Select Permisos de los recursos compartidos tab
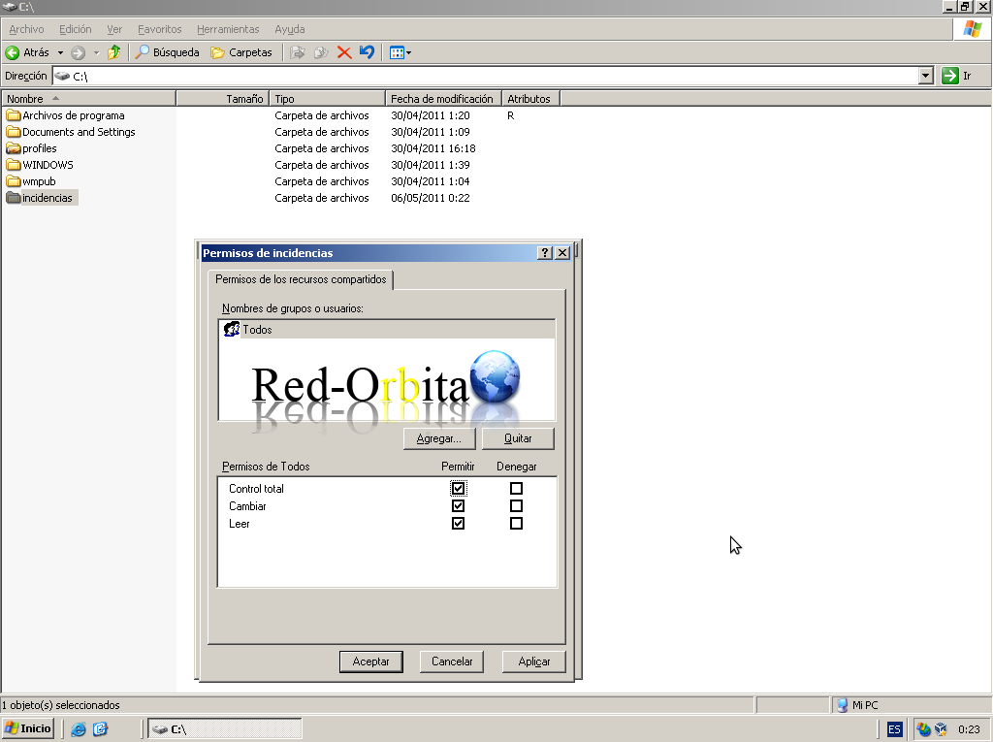 pyautogui.click(x=301, y=279)
